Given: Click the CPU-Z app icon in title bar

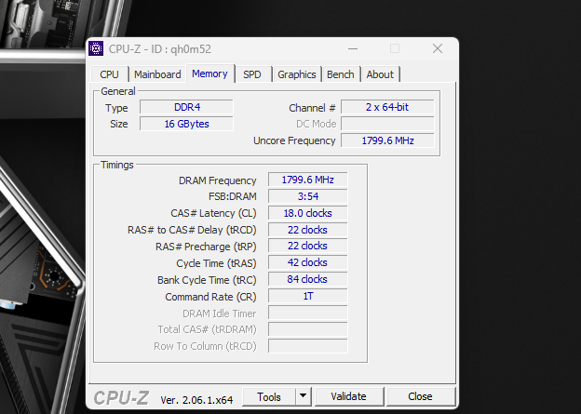Looking at the screenshot, I should click(96, 48).
